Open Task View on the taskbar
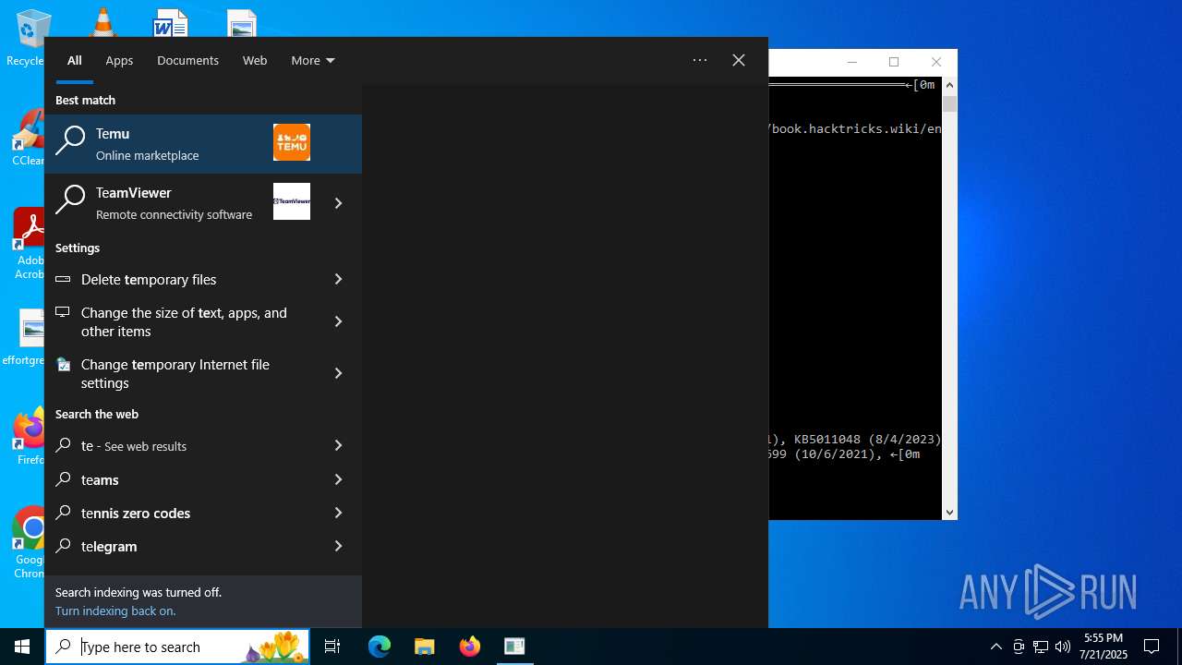 pos(332,647)
